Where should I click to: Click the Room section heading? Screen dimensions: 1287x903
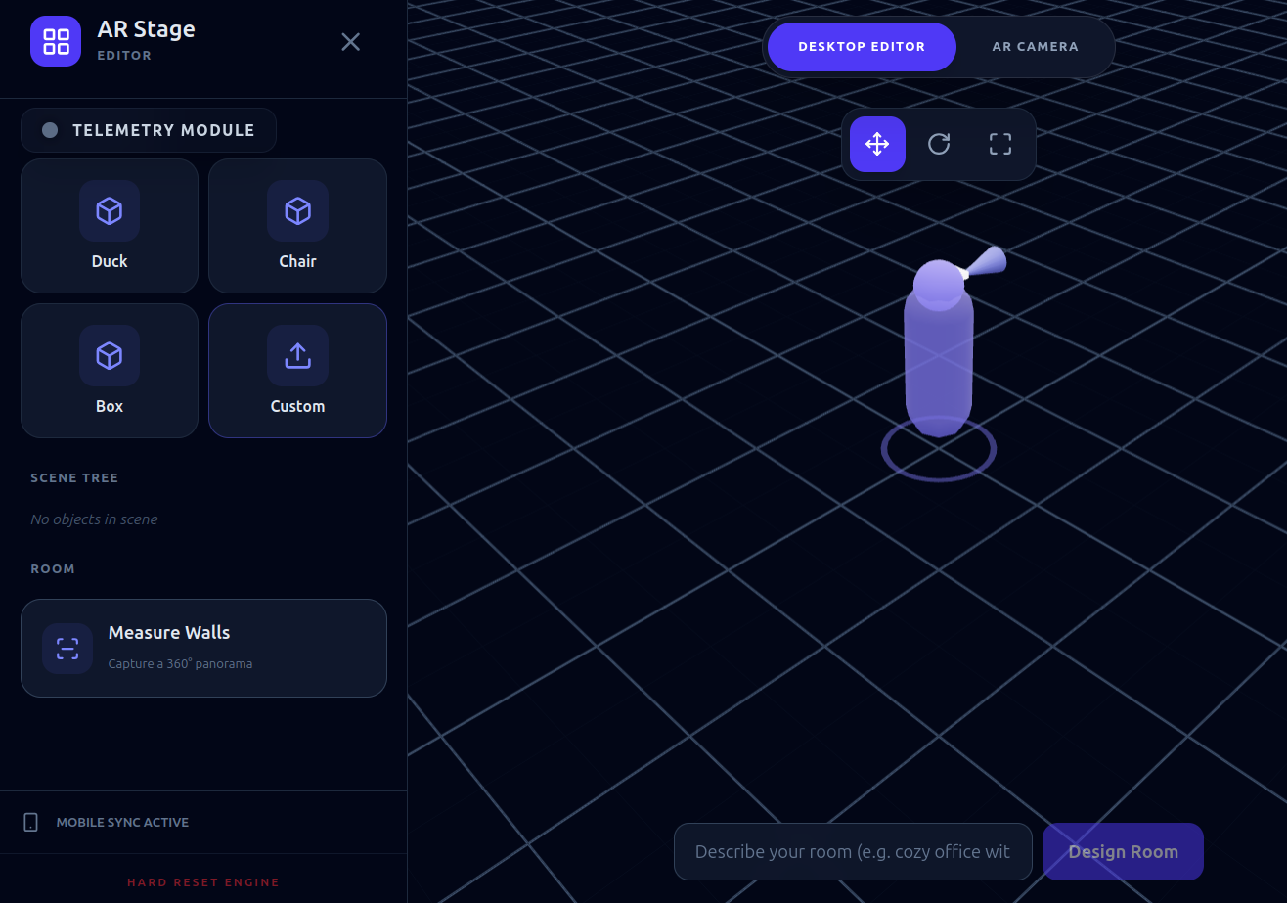[53, 569]
